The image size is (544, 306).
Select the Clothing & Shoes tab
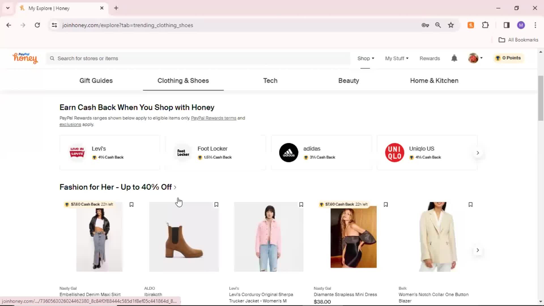pyautogui.click(x=183, y=80)
